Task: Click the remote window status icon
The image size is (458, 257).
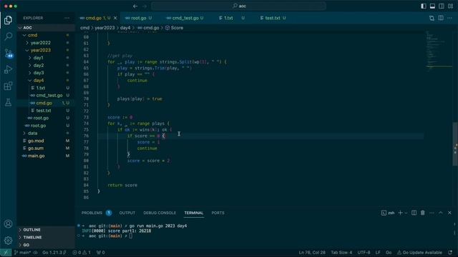Action: click(6, 253)
